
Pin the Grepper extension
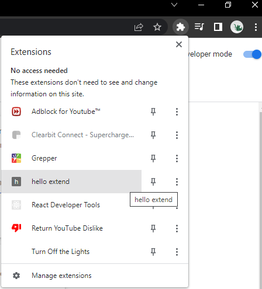coord(153,158)
